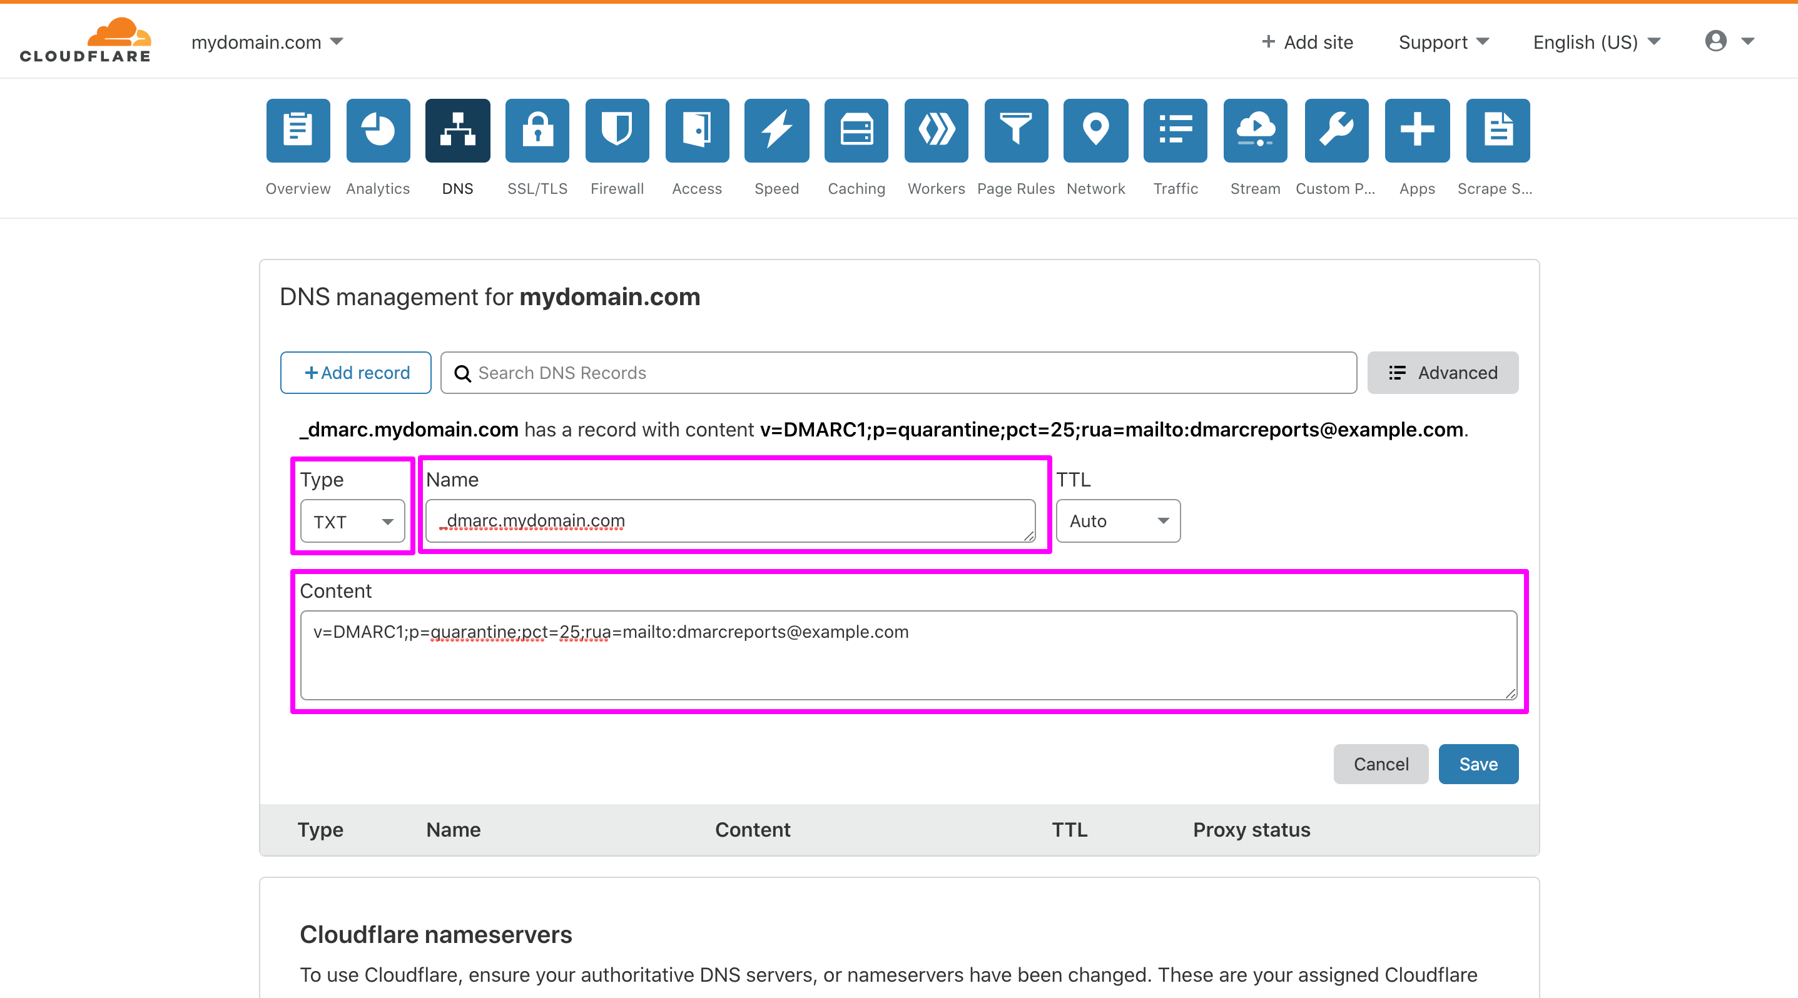Click the Stream icon

tap(1254, 131)
